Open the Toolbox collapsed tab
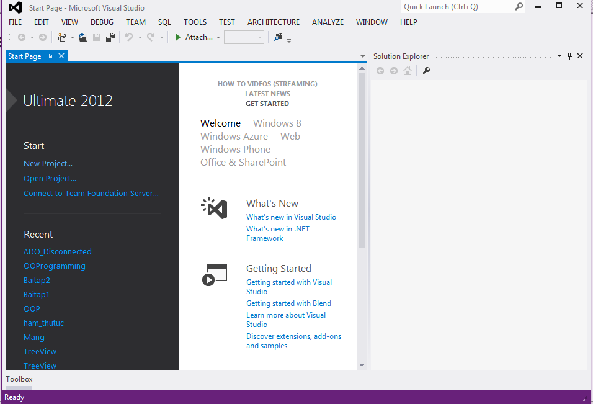This screenshot has height=404, width=593. (x=19, y=379)
